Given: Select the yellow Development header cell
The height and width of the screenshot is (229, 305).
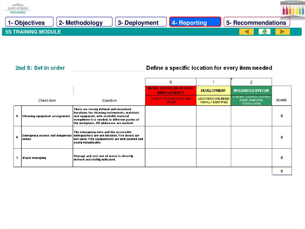Looking at the screenshot, I should coord(213,90).
